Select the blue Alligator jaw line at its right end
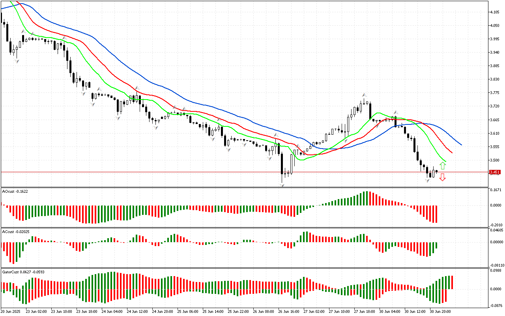This screenshot has width=505, height=316. tap(461, 144)
